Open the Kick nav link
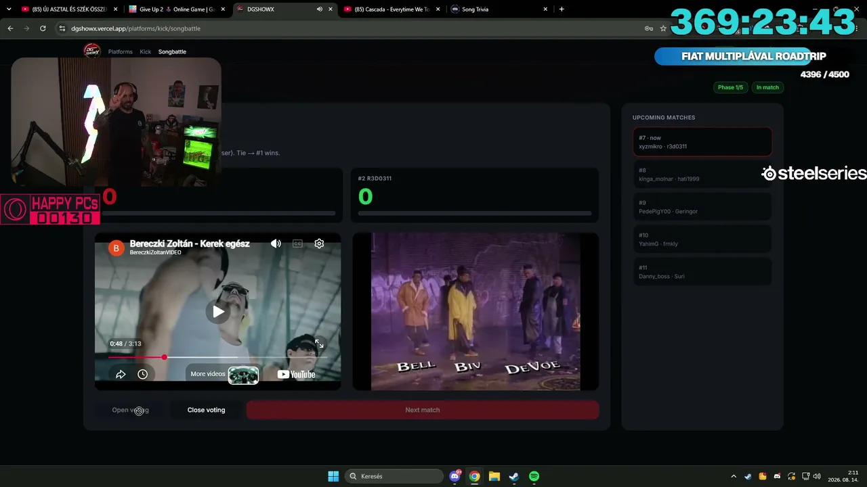 (146, 51)
